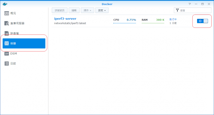Expand the 操作 action dropdown

point(87,10)
